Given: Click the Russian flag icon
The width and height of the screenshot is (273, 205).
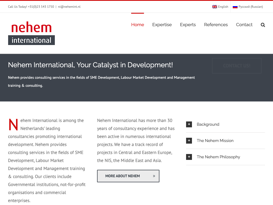Looking at the screenshot, I should (x=235, y=7).
